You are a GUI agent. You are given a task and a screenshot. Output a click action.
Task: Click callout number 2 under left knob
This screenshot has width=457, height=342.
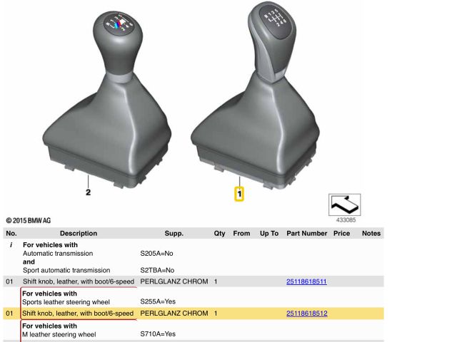tap(88, 192)
